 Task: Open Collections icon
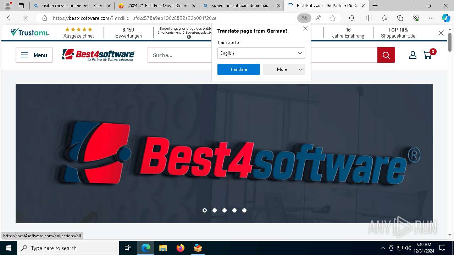point(400,18)
